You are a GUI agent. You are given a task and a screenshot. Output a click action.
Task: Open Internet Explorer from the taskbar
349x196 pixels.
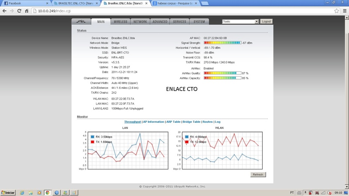click(x=22, y=192)
